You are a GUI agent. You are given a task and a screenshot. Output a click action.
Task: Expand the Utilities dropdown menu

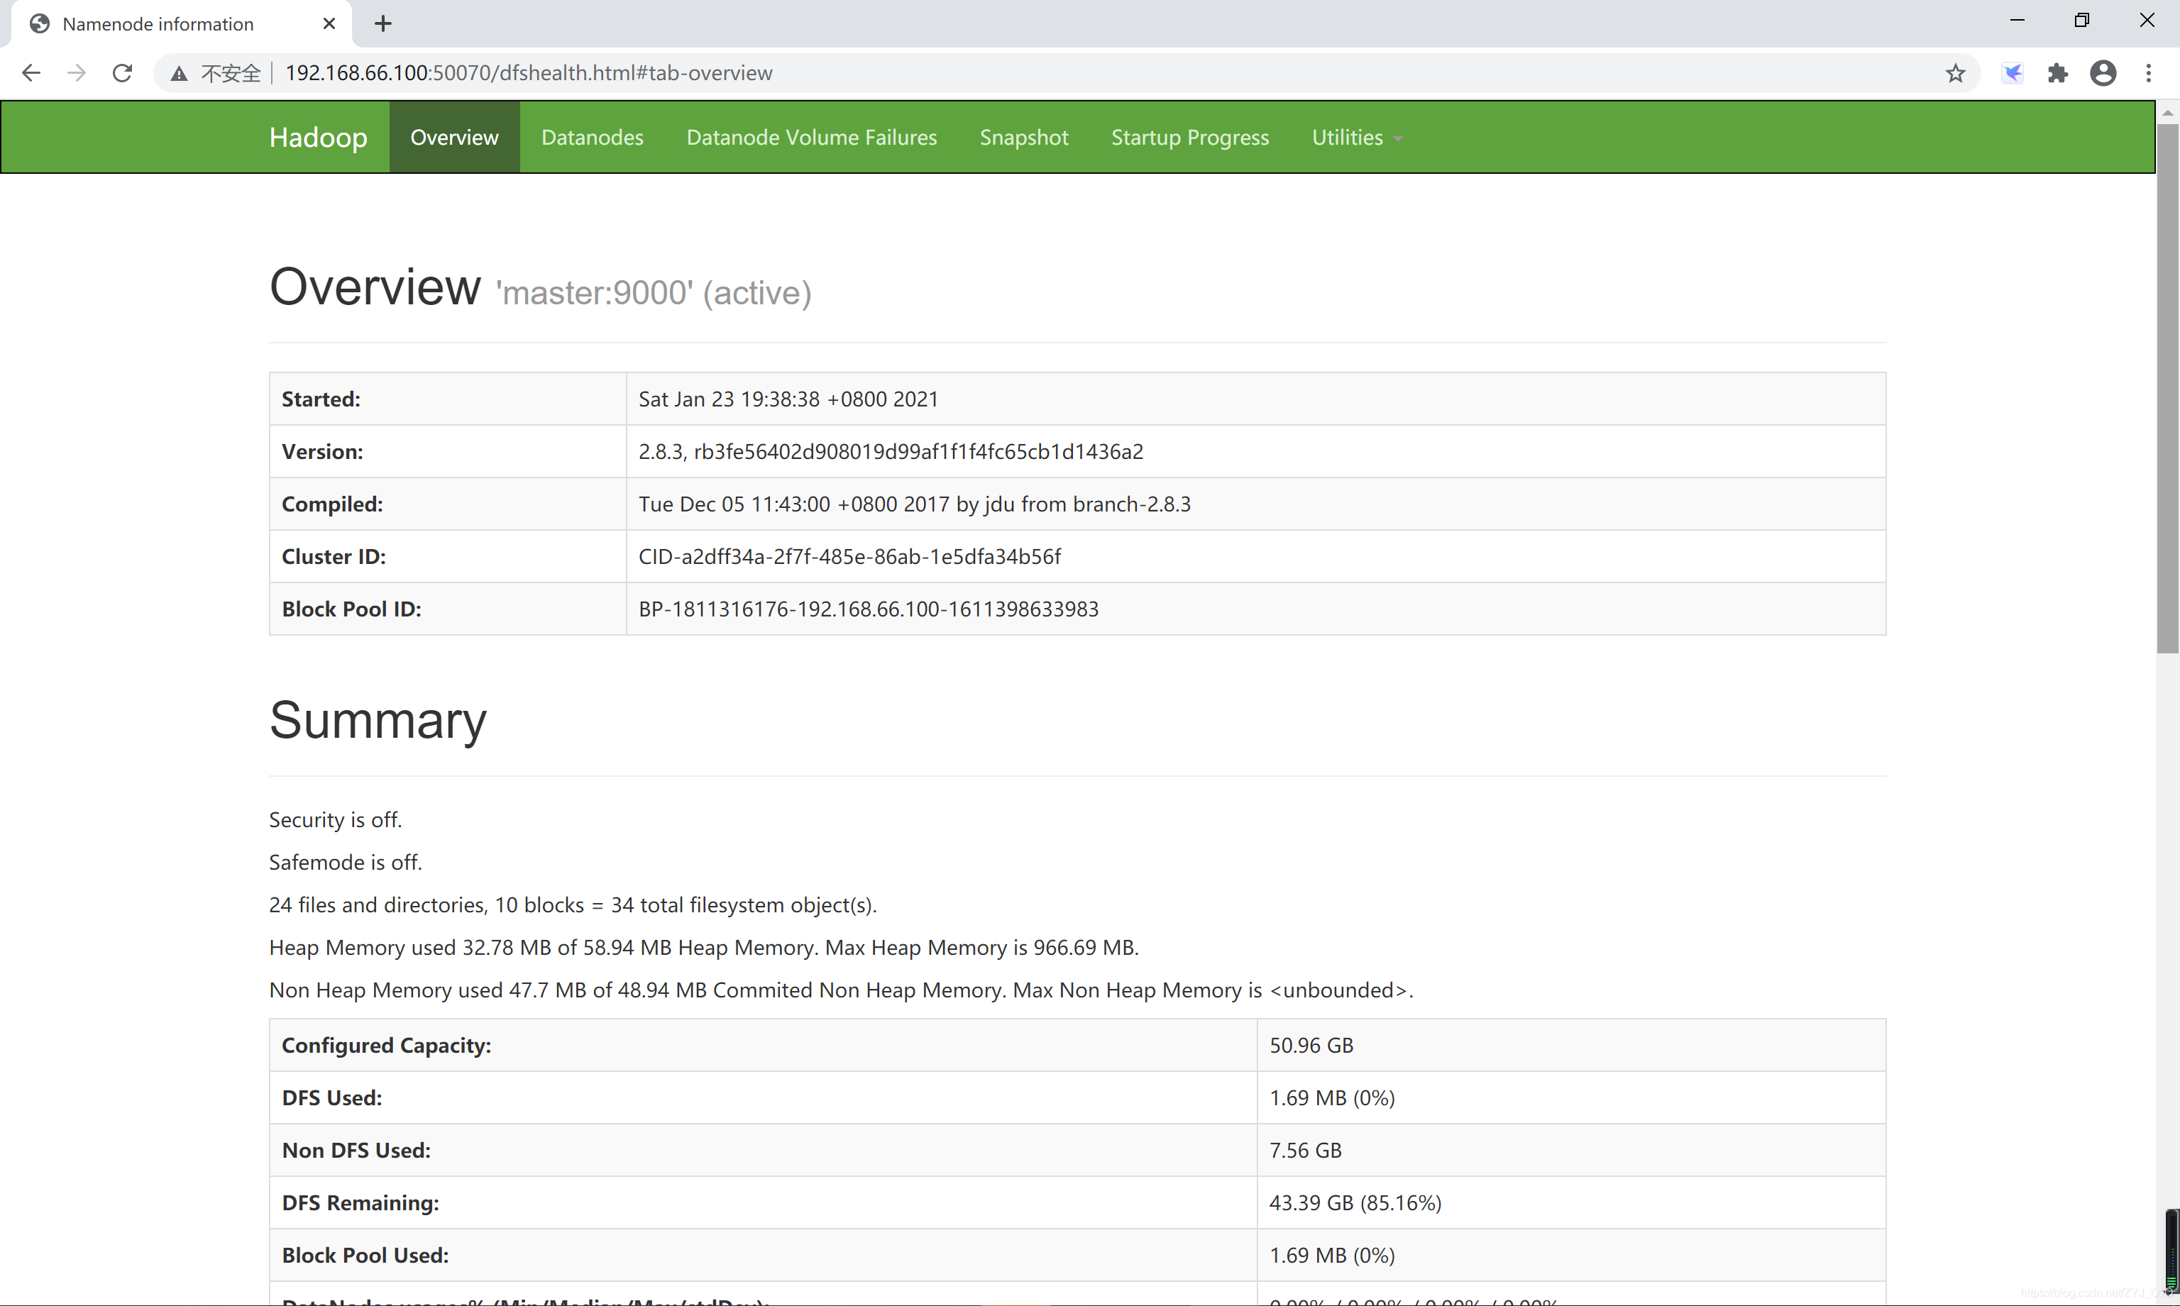click(x=1357, y=138)
